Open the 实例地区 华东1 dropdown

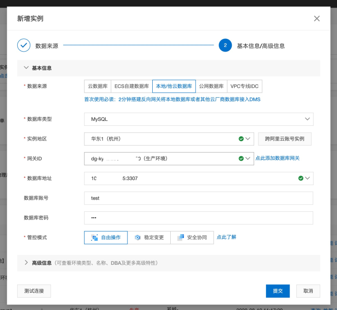[169, 139]
